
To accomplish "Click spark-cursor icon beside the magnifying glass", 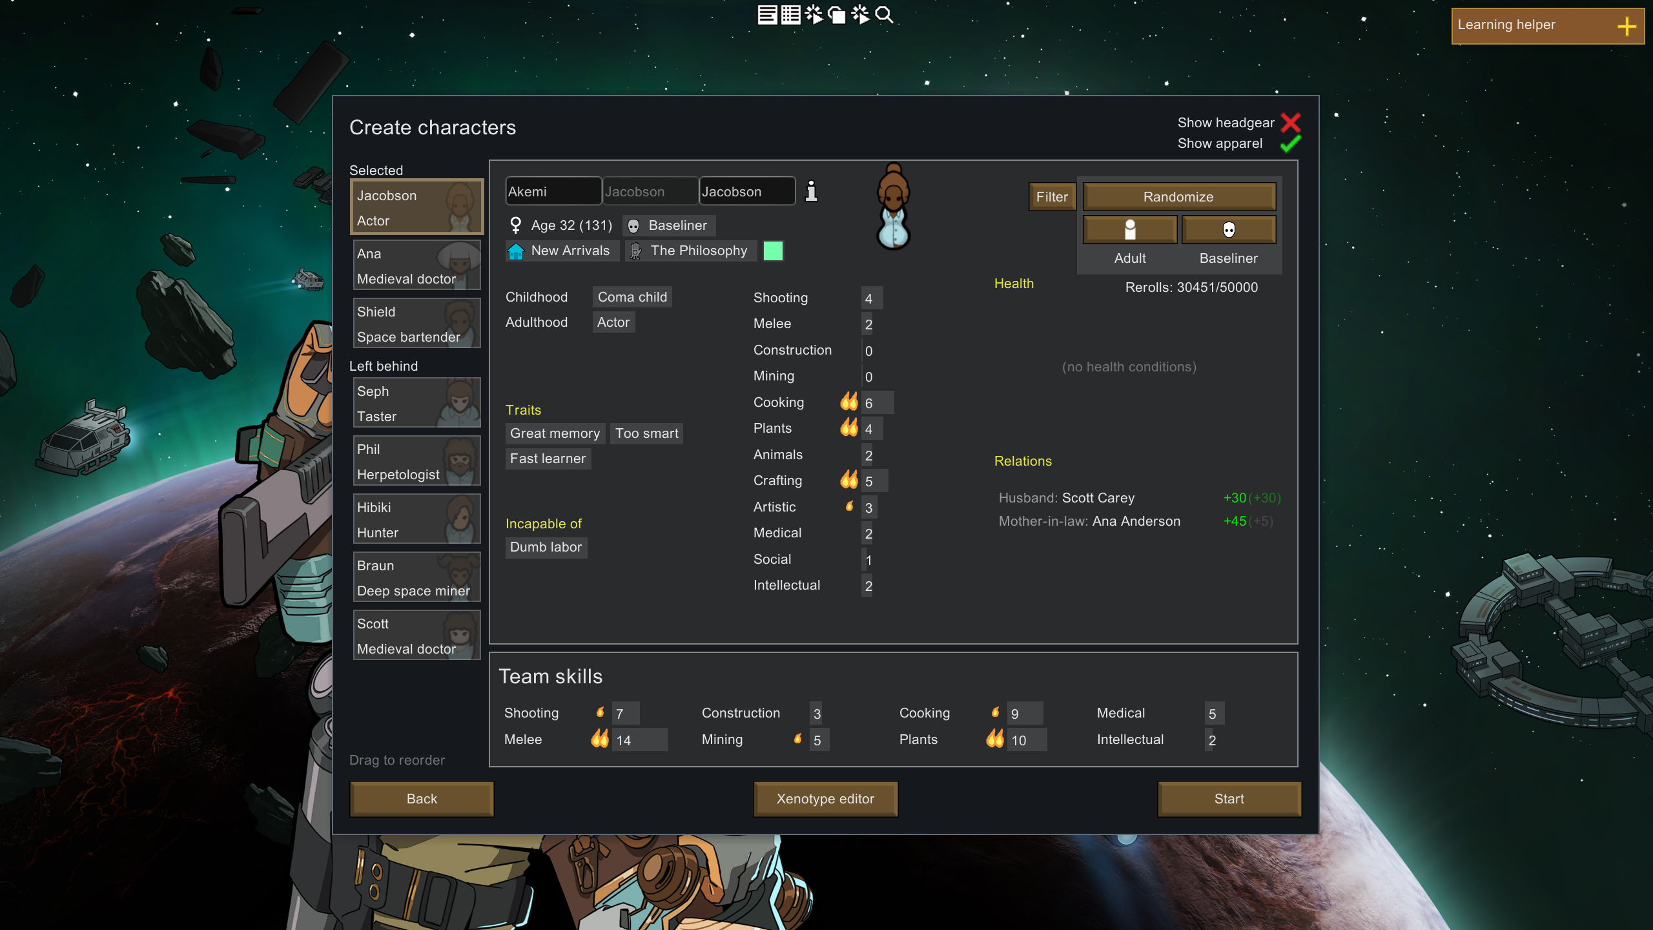I will 861,14.
